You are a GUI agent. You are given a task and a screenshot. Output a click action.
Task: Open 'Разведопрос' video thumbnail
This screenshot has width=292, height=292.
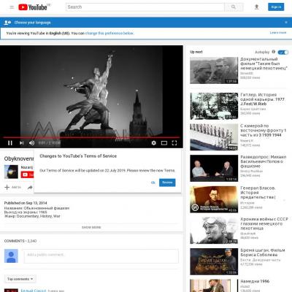(214, 168)
